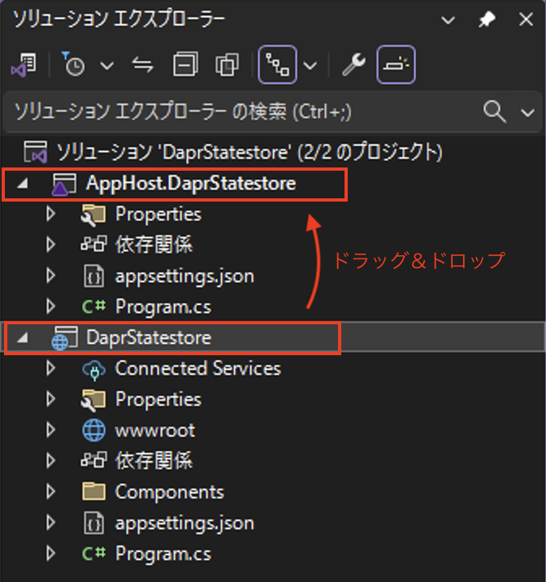Expand Connected Services node
Image resolution: width=546 pixels, height=582 pixels.
coord(51,368)
